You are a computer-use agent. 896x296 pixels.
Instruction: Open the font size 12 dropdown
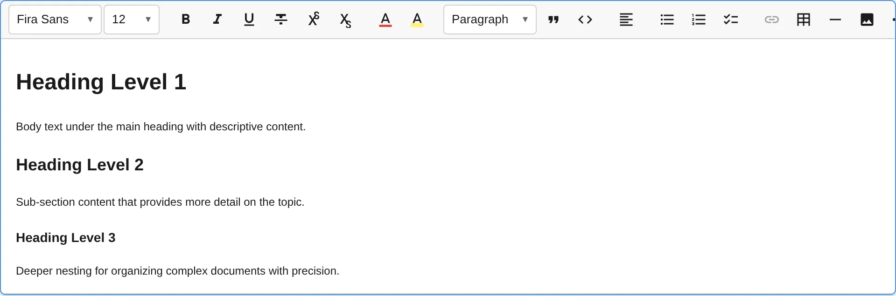pyautogui.click(x=131, y=20)
